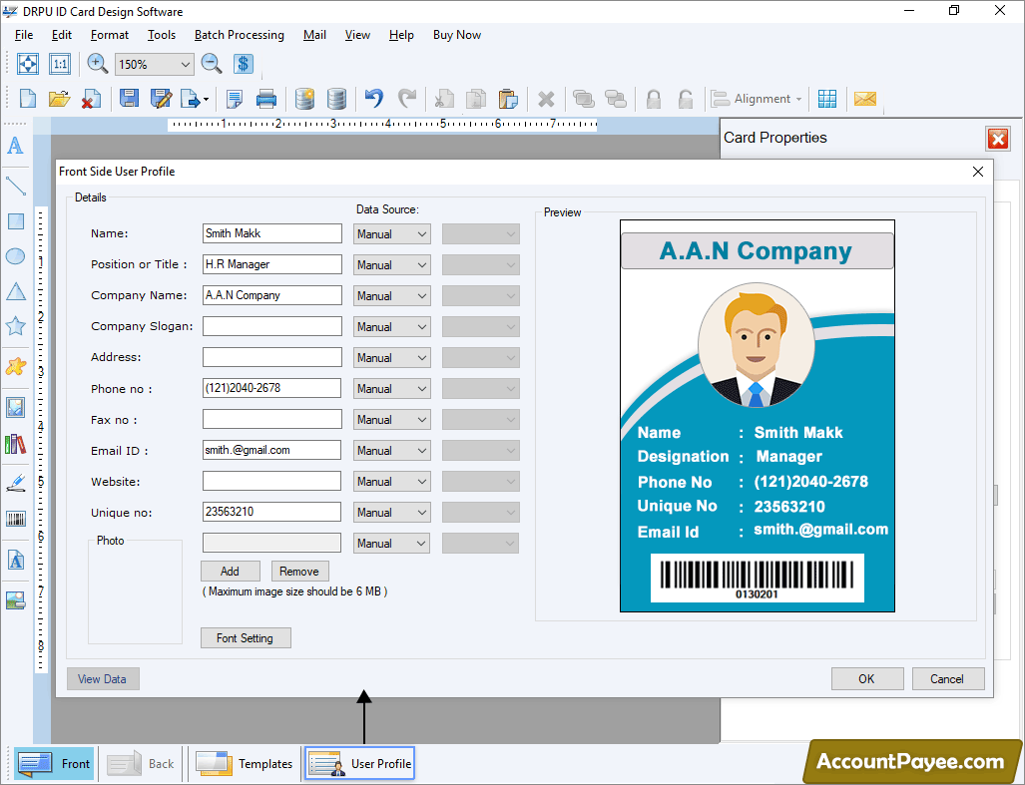Screen dimensions: 1025x785
Task: Click the Fax no input field
Action: coord(271,419)
